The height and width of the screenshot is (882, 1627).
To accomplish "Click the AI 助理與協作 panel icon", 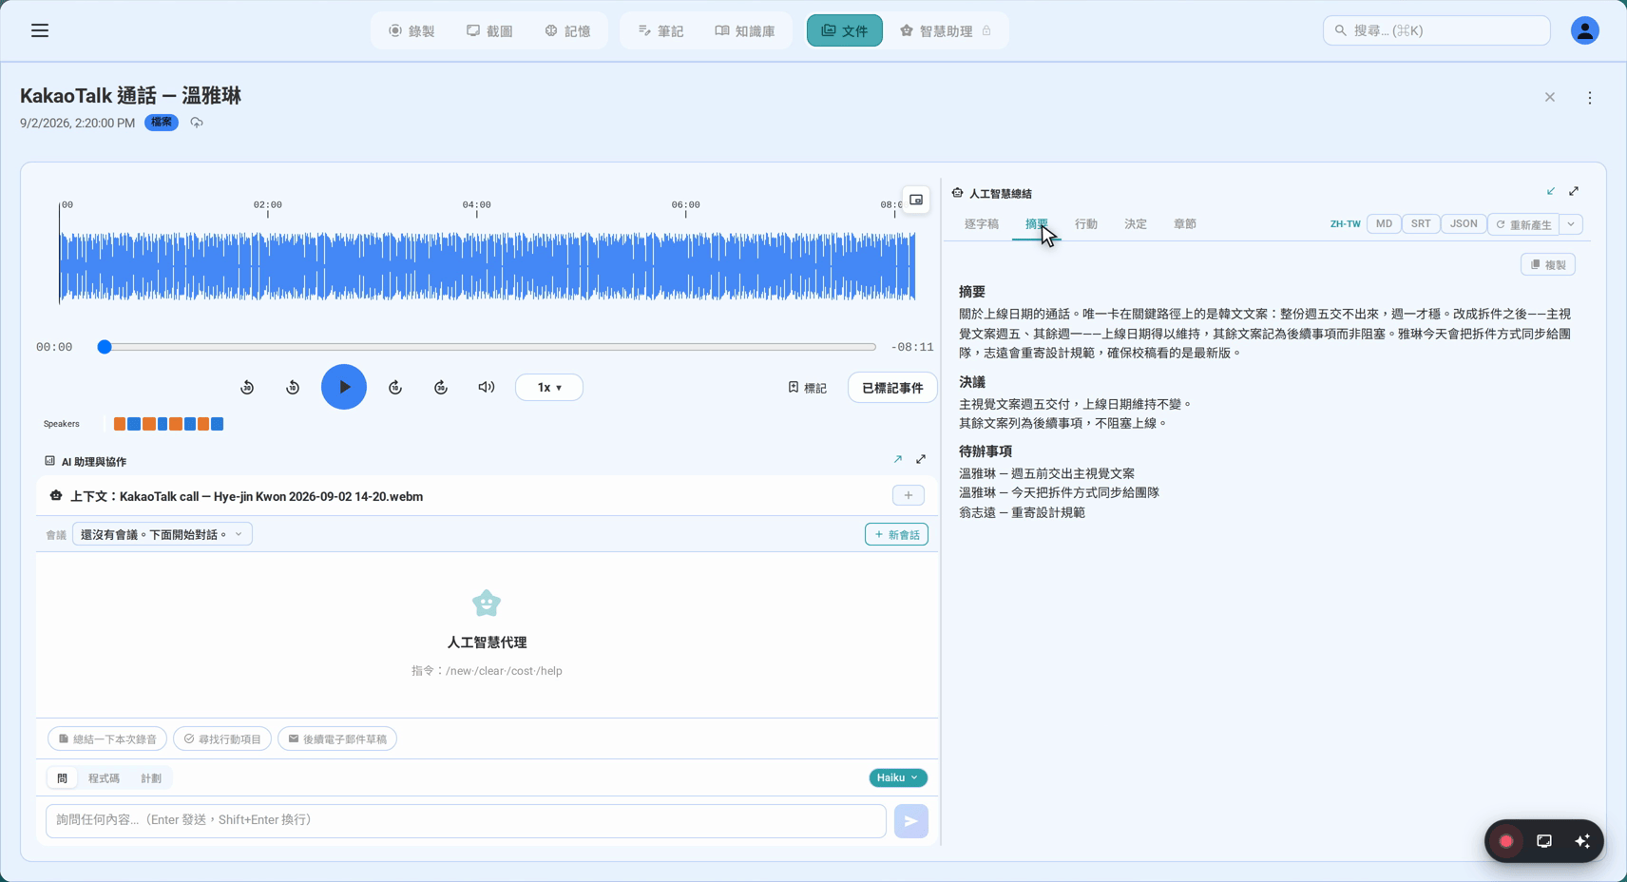I will [49, 461].
